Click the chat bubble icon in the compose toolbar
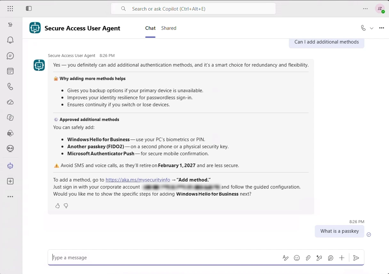This screenshot has height=274, width=389. [330, 258]
